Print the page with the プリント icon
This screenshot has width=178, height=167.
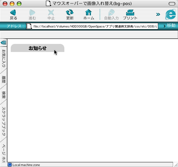coord(130,13)
